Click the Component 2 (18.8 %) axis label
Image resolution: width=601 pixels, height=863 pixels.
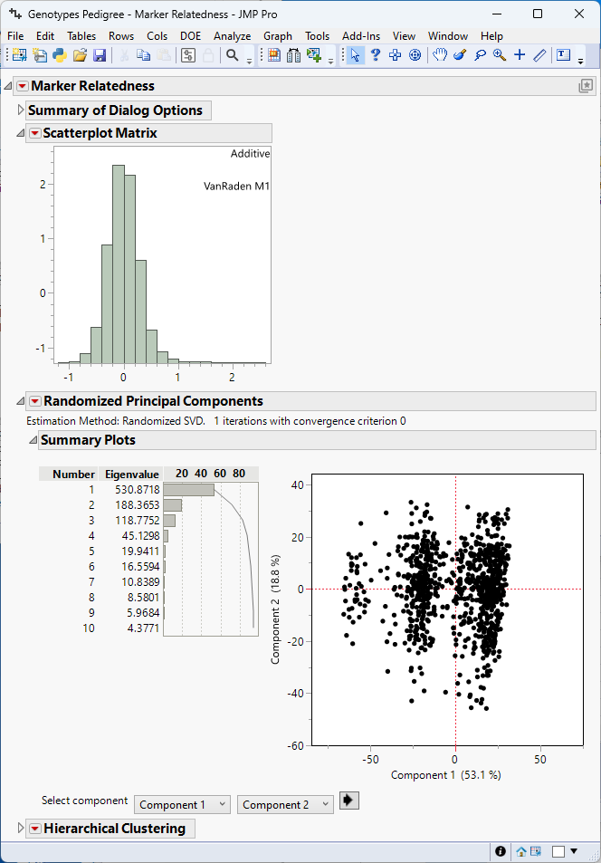(276, 609)
